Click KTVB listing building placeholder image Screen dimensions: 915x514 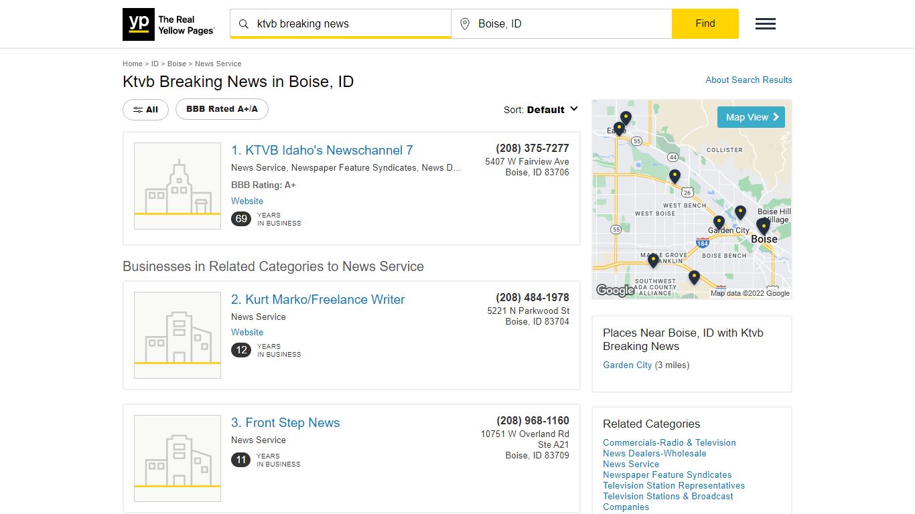coord(178,186)
